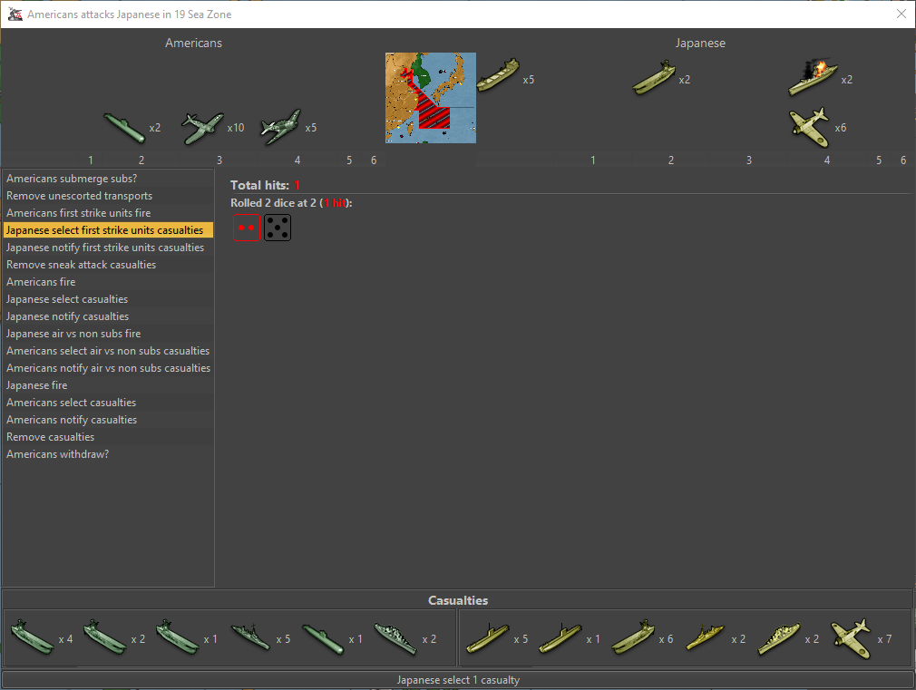Select 'Japanese notify first strike units casualties'
The width and height of the screenshot is (916, 690).
click(x=108, y=248)
